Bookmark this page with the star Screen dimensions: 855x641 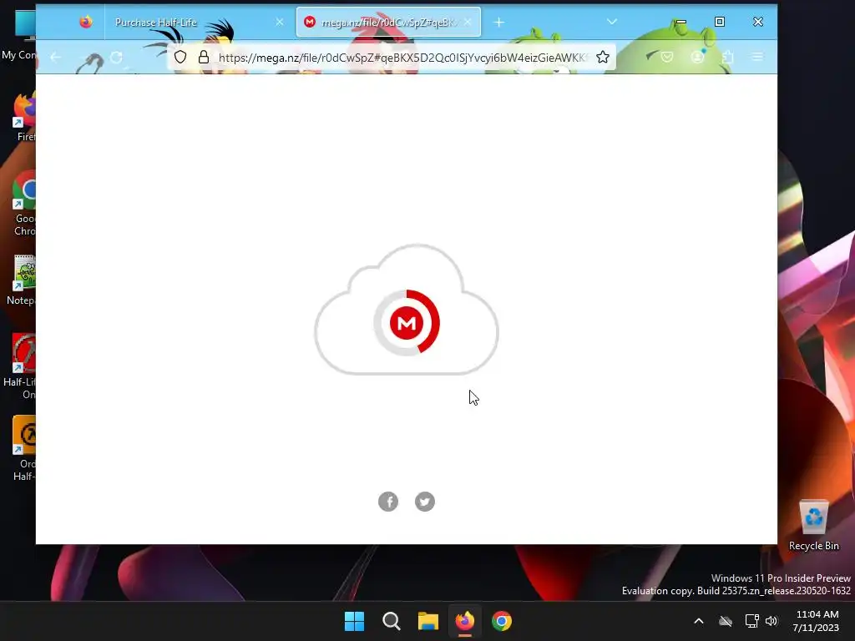pyautogui.click(x=603, y=58)
